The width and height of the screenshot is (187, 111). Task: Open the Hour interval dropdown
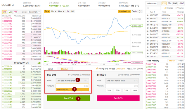[x=61, y=11]
